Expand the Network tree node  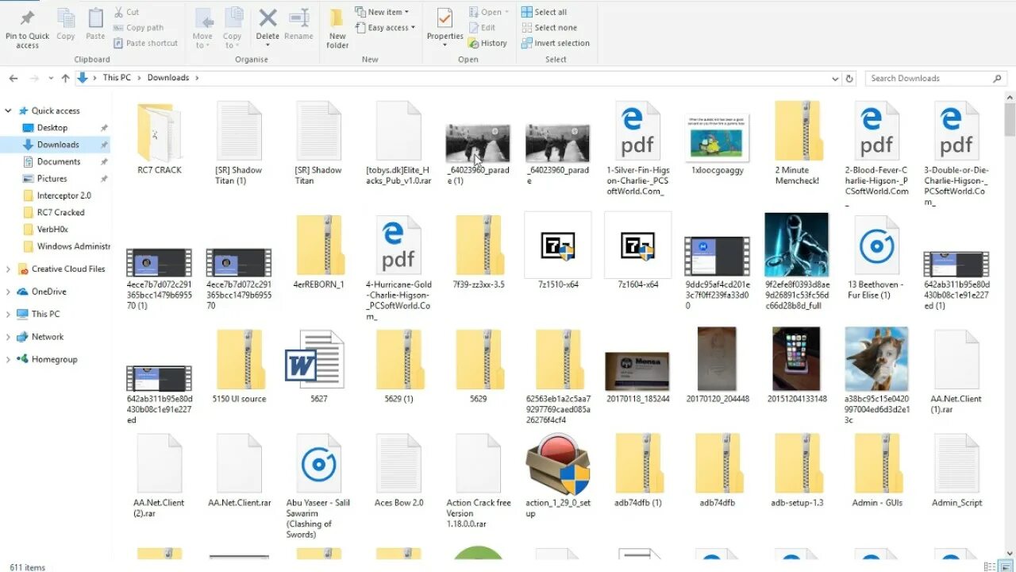[9, 337]
